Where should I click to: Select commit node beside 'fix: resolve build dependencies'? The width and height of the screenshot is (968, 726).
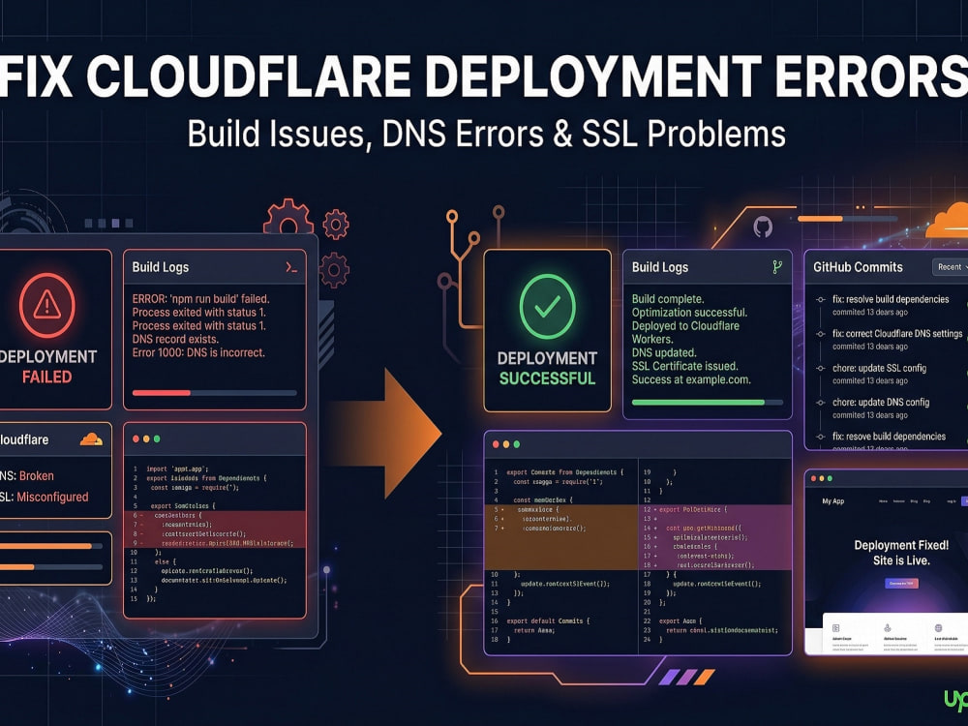point(821,299)
